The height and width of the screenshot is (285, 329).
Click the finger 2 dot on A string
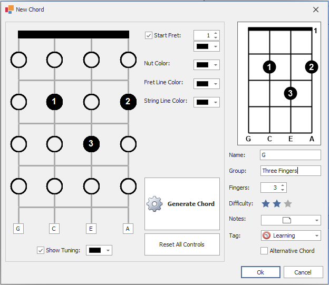(x=128, y=101)
